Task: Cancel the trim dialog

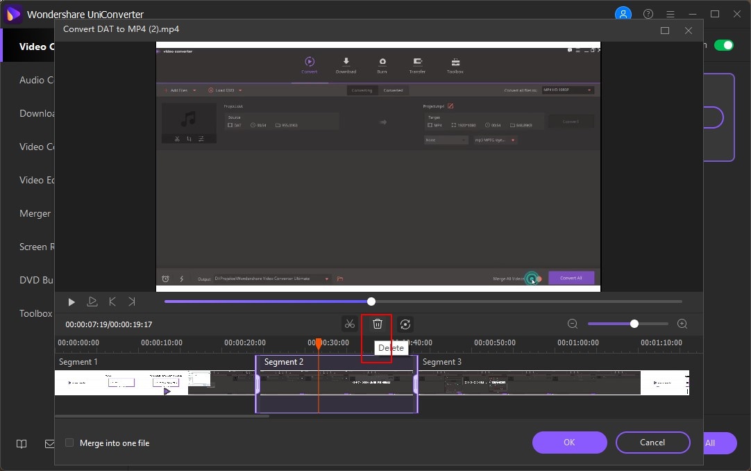Action: pyautogui.click(x=652, y=443)
